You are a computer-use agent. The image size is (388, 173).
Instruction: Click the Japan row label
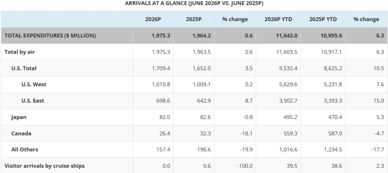19,117
